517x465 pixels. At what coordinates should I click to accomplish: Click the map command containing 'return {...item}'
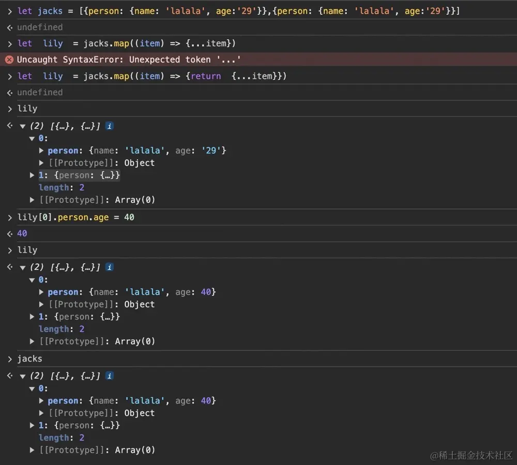[x=151, y=76]
